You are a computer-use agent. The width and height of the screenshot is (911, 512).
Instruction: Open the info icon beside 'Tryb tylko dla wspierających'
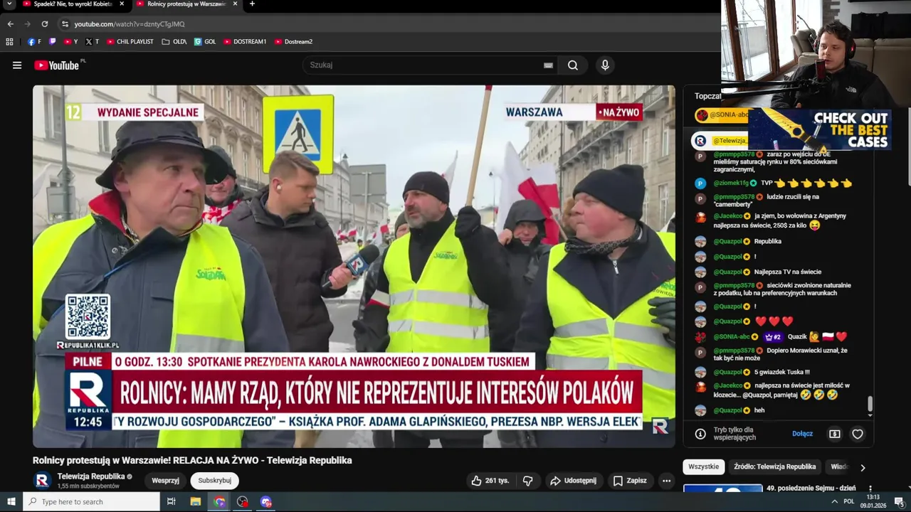(x=700, y=434)
